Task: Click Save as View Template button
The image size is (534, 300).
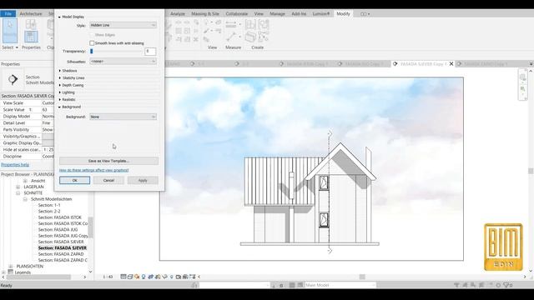Action: pos(108,161)
